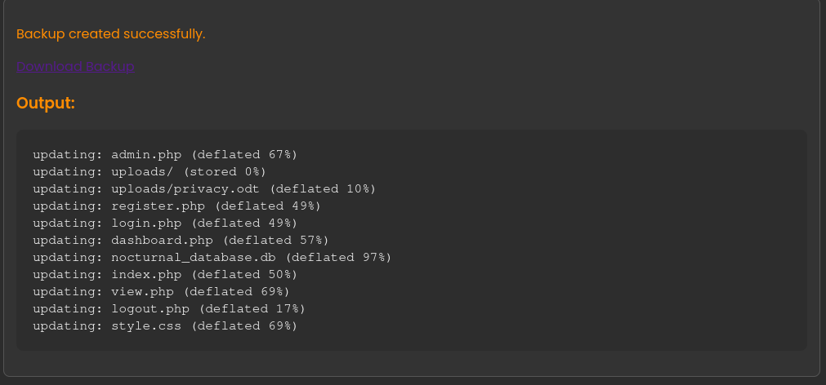This screenshot has width=826, height=385.
Task: Click the 'Backup created successfully.' message
Action: pos(110,34)
